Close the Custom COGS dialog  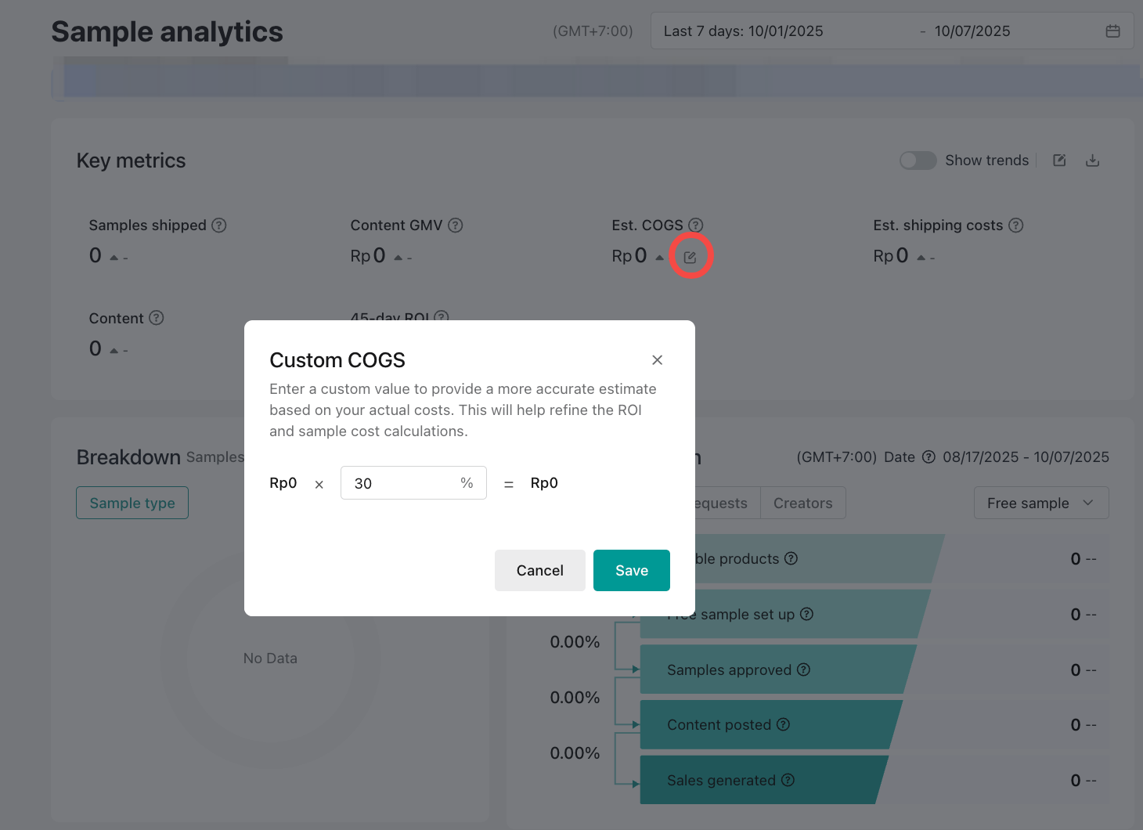tap(657, 359)
